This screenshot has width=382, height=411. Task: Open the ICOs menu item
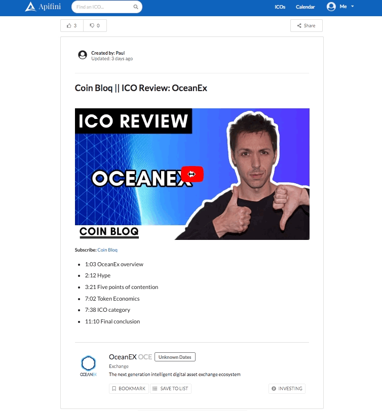click(280, 7)
